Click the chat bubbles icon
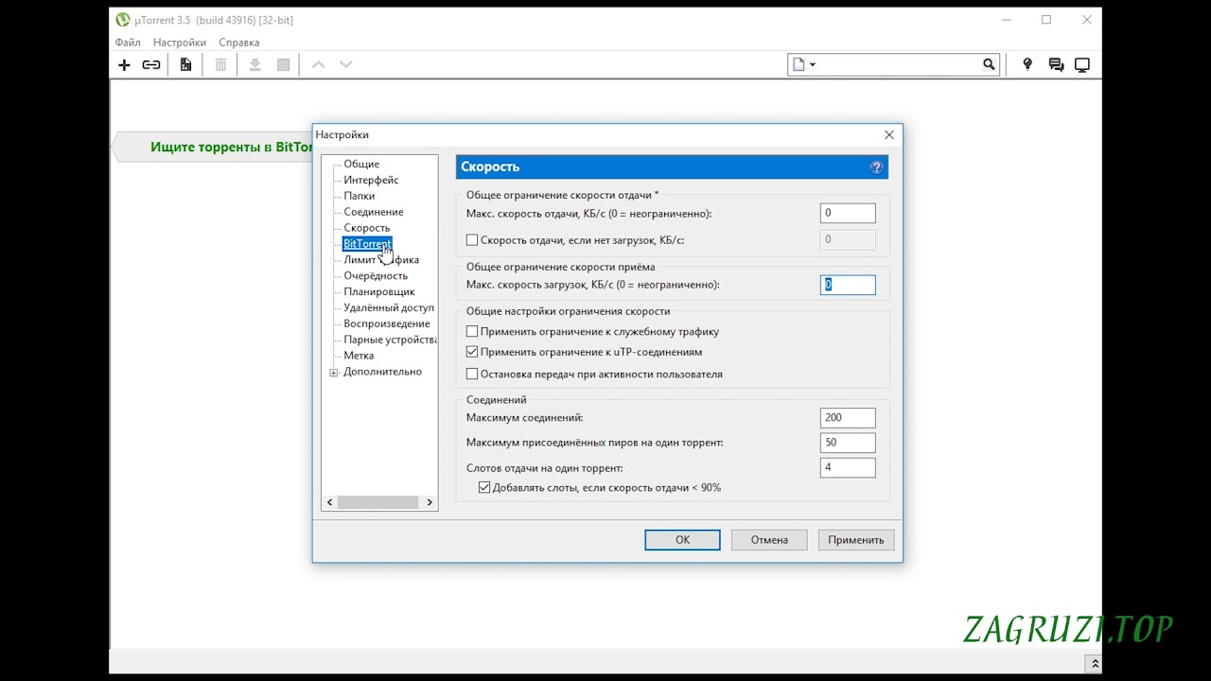 1056,65
